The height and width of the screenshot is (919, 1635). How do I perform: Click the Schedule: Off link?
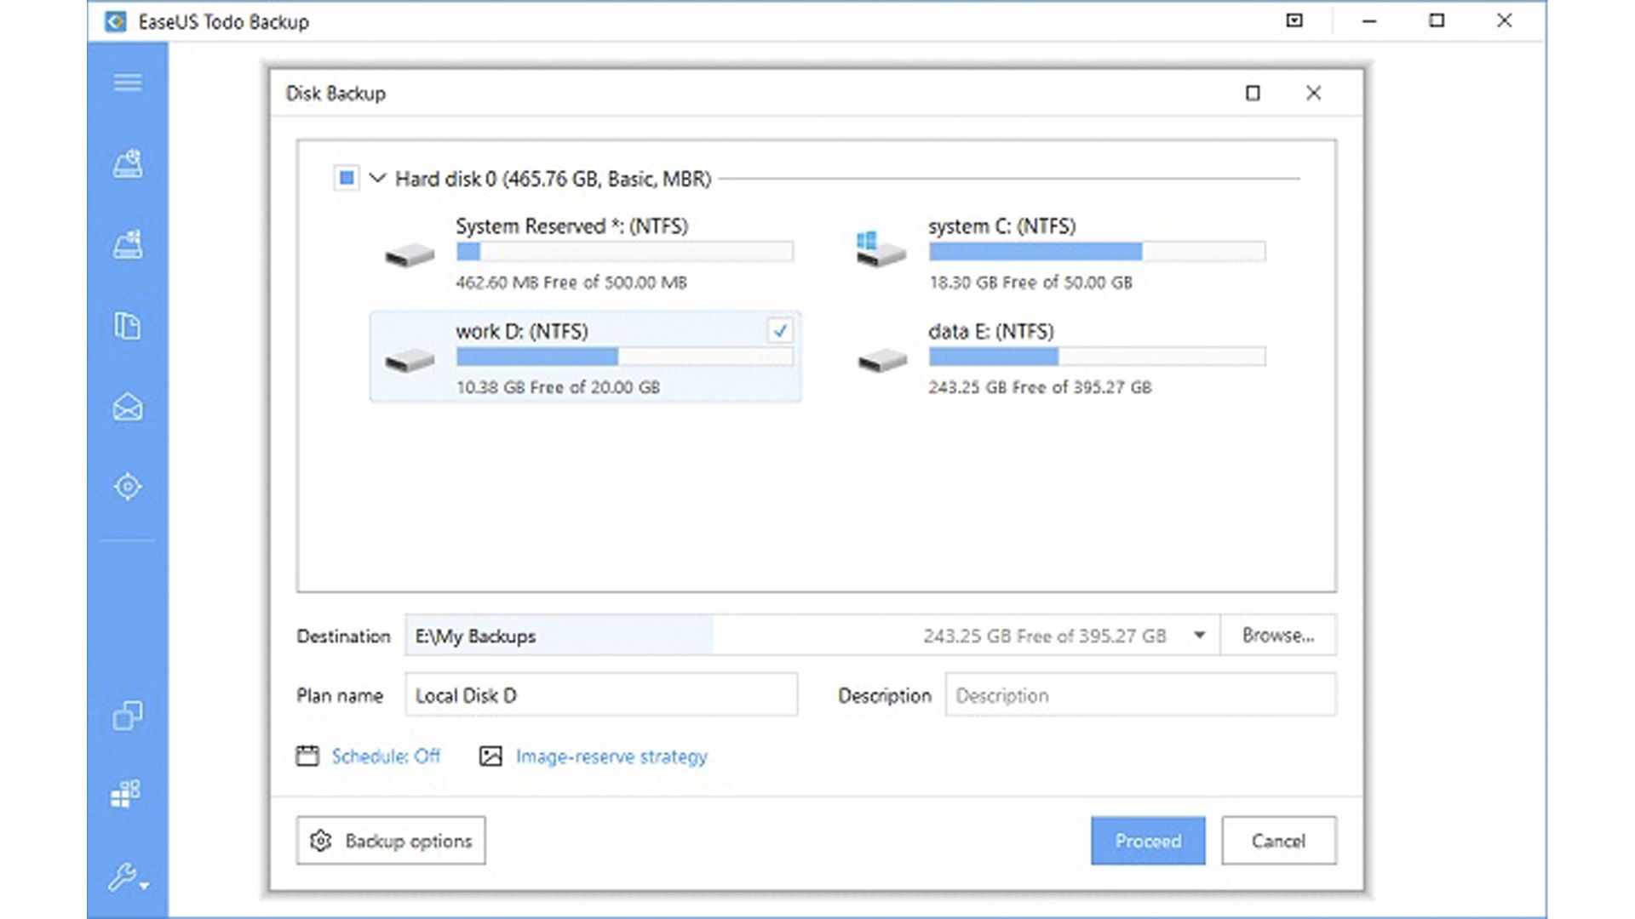click(x=385, y=756)
